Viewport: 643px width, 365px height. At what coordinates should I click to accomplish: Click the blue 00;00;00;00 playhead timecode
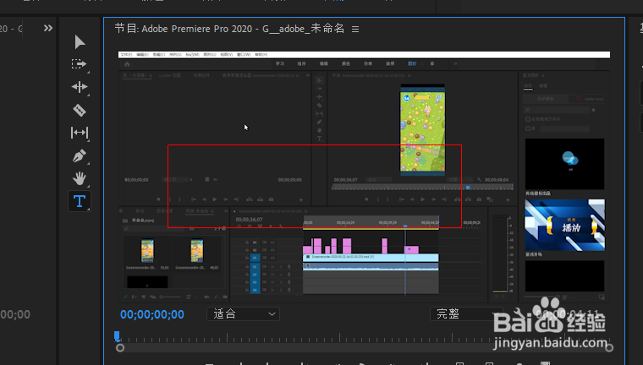(x=152, y=314)
